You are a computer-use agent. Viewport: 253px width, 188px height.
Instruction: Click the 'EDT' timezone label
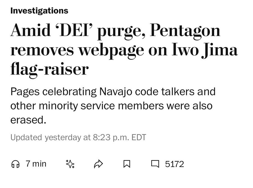139,137
